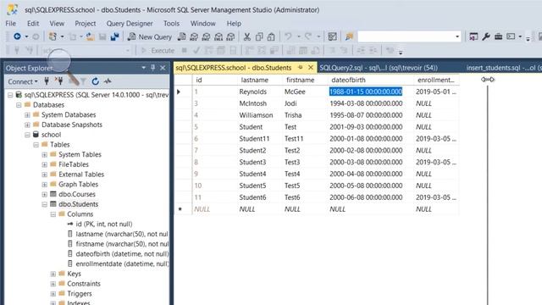This screenshot has height=305, width=542.
Task: Open the Find combo box dropdown arrow
Action: (457, 36)
